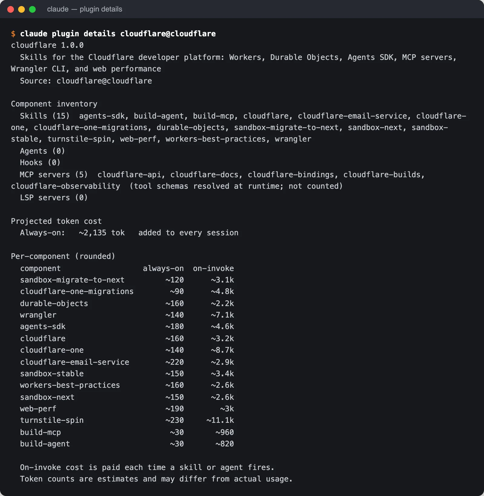484x496 pixels.
Task: Click the 'durable-objects' table row name
Action: click(x=54, y=304)
